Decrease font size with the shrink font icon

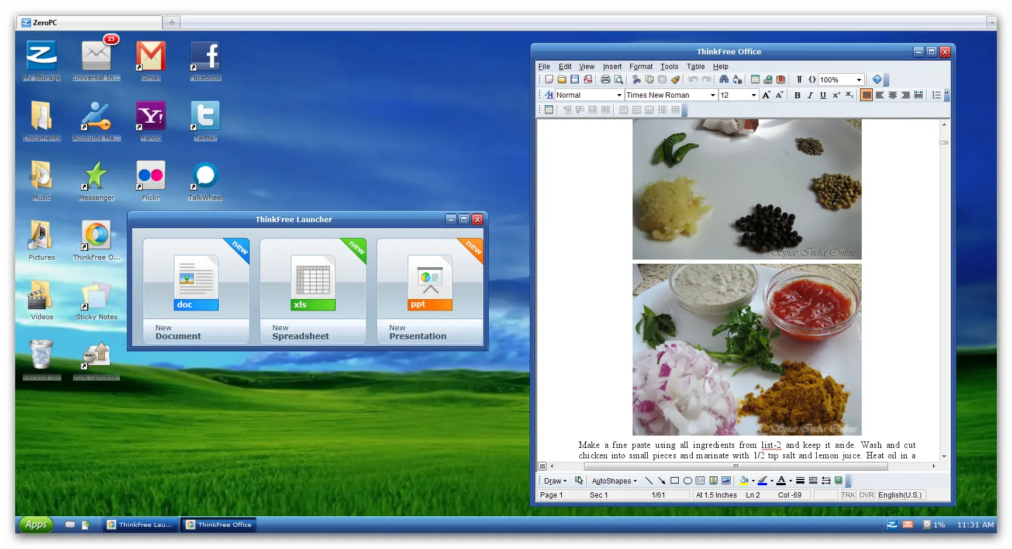click(779, 95)
